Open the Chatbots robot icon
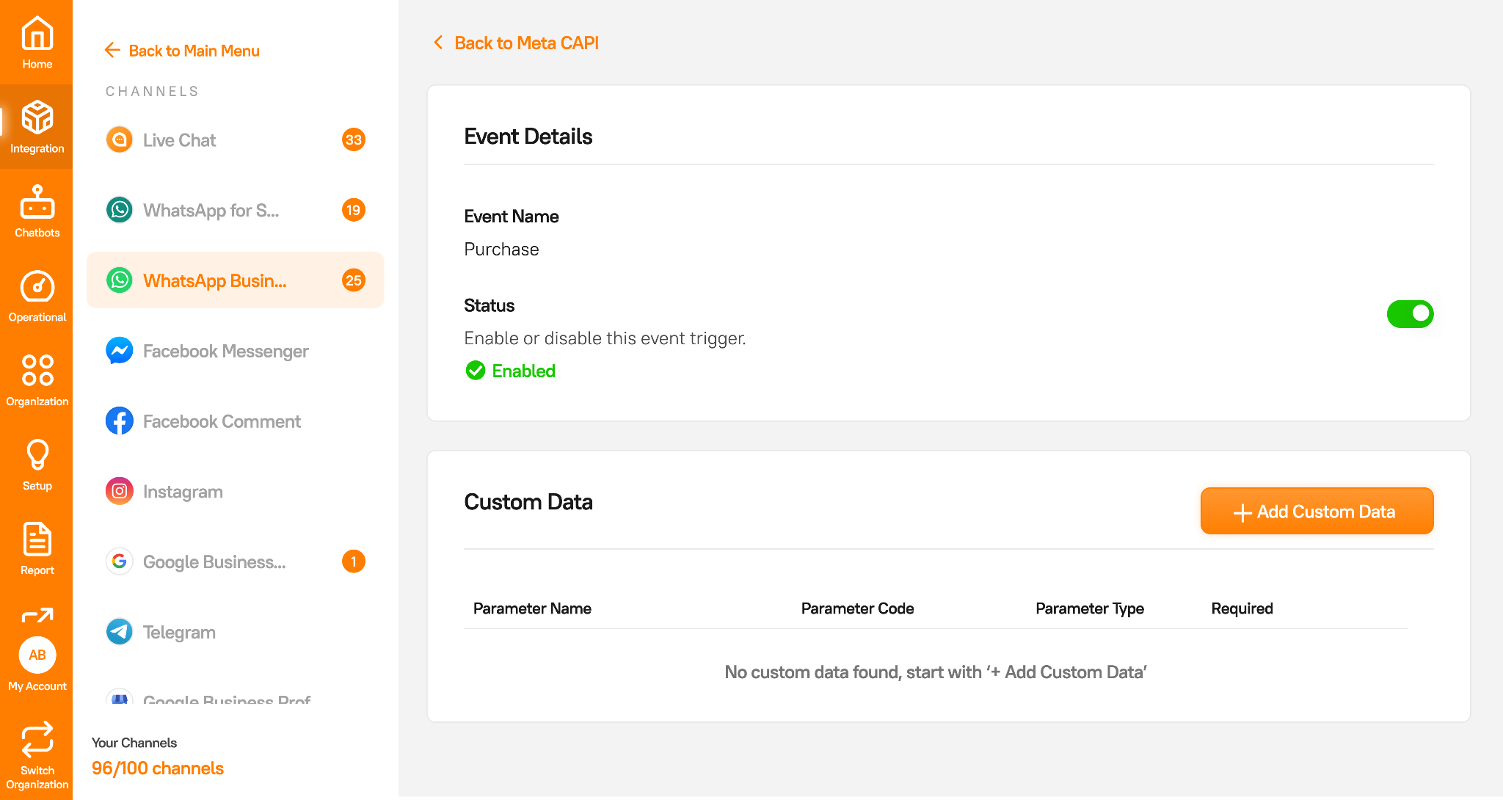 pos(37,202)
